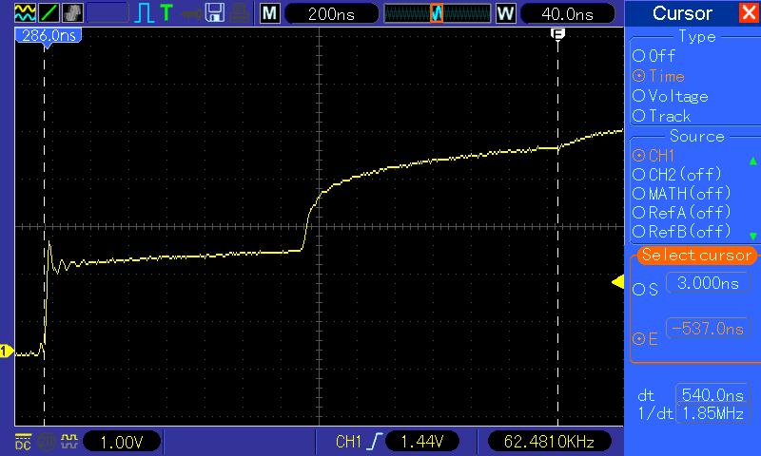Click the 1.00V vertical scale readout
The height and width of the screenshot is (456, 761).
[122, 441]
